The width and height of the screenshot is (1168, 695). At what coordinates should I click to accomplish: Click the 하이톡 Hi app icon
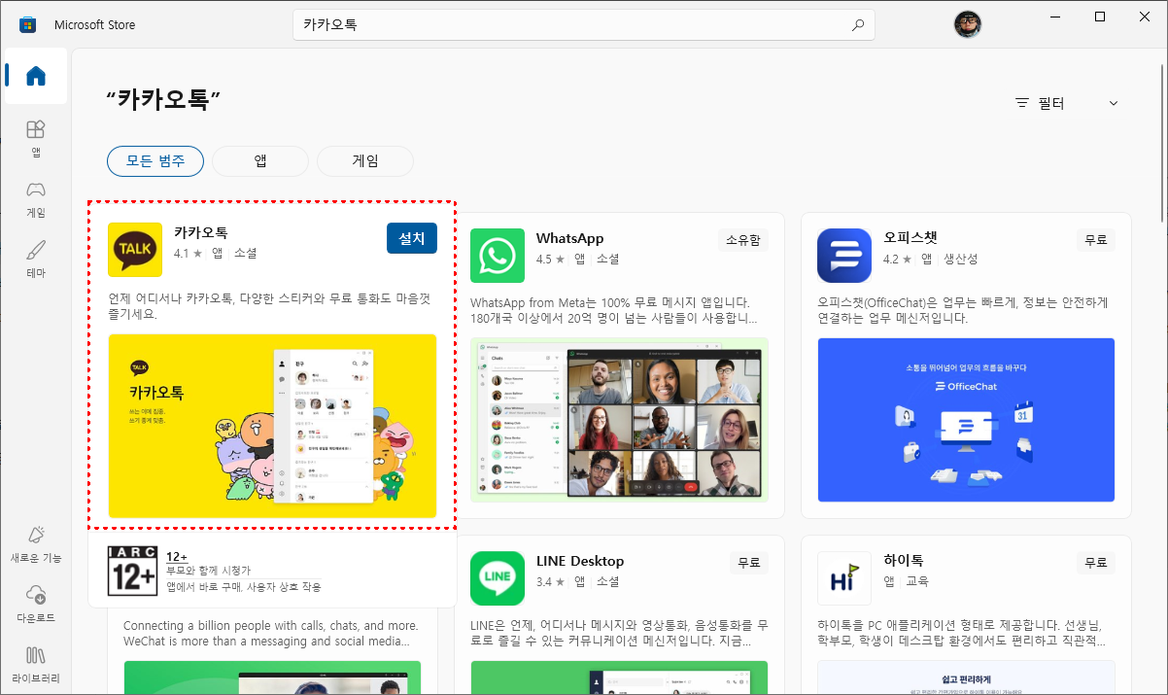844,578
